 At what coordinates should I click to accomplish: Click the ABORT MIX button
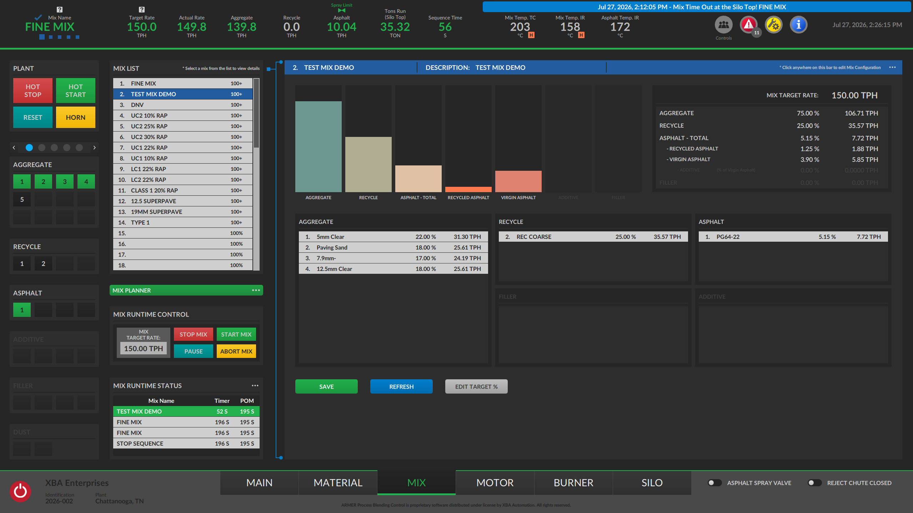pos(236,351)
